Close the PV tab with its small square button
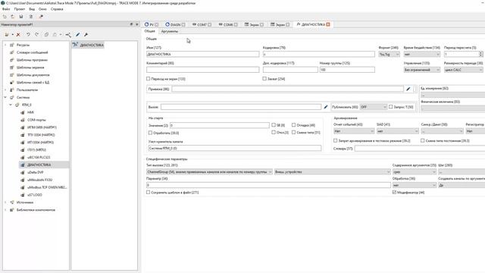485x273 pixels. tap(157, 24)
